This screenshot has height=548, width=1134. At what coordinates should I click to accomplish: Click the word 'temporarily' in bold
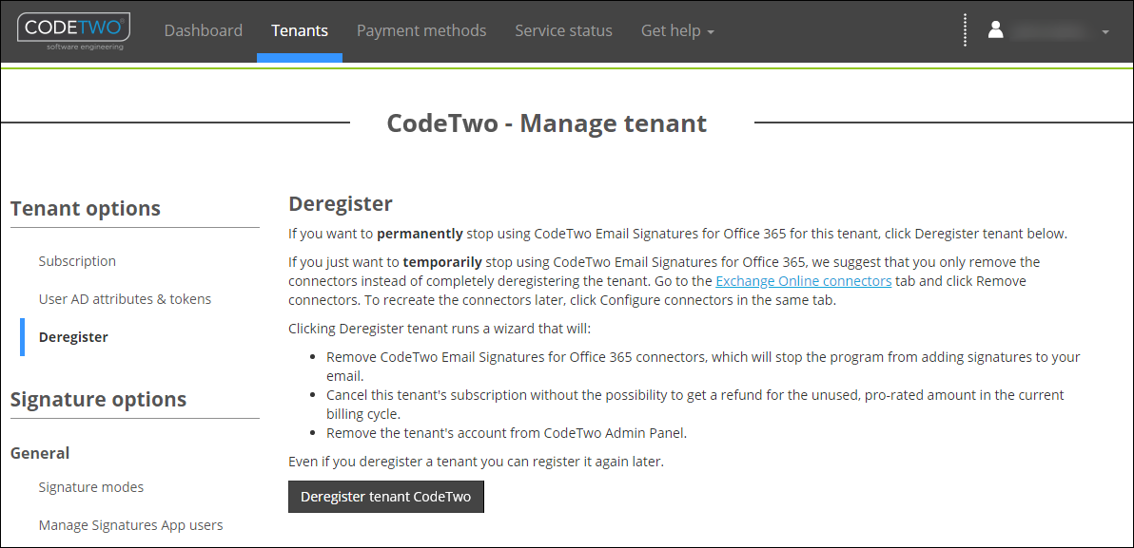click(x=442, y=261)
